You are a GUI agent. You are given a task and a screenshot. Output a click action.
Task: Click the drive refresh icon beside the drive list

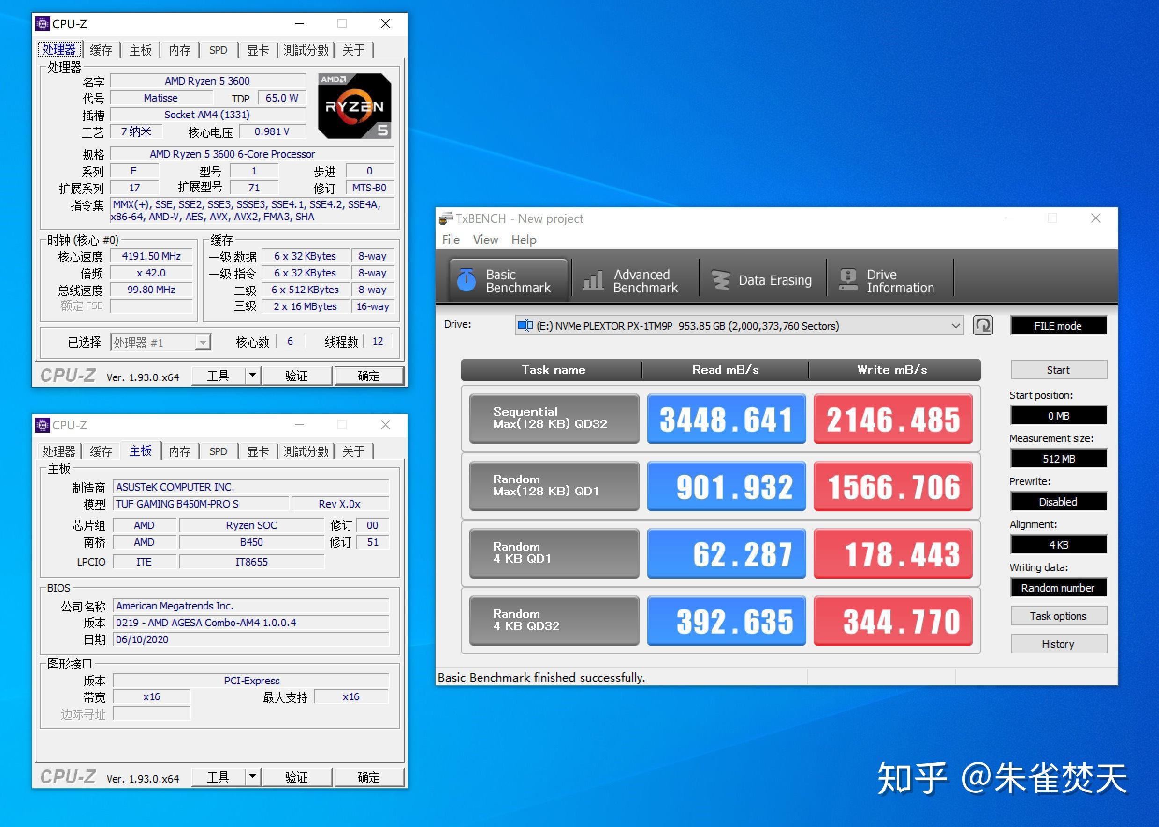pyautogui.click(x=983, y=326)
